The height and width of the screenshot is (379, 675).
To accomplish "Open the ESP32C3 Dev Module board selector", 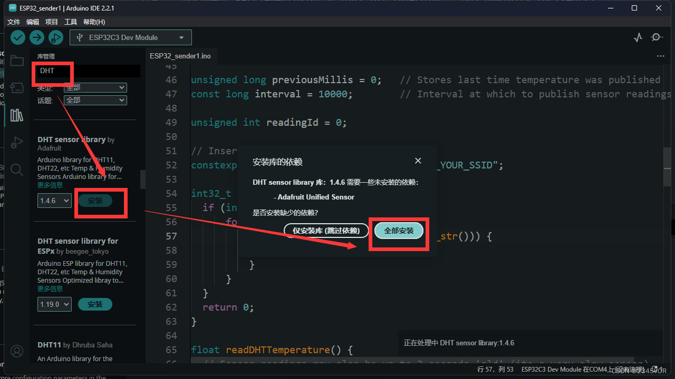I will pyautogui.click(x=131, y=37).
